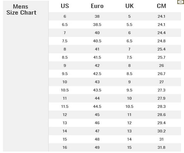Select Euro size 43.5 cell
The width and height of the screenshot is (184, 153).
click(x=97, y=91)
